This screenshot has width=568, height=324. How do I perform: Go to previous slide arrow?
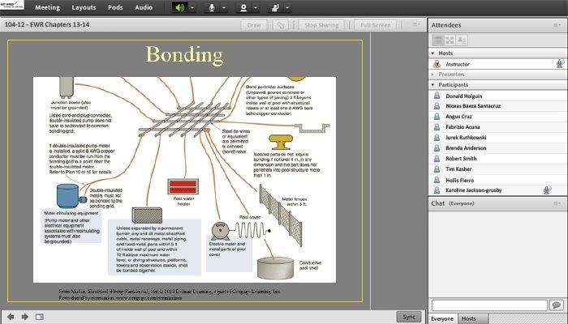point(11,316)
